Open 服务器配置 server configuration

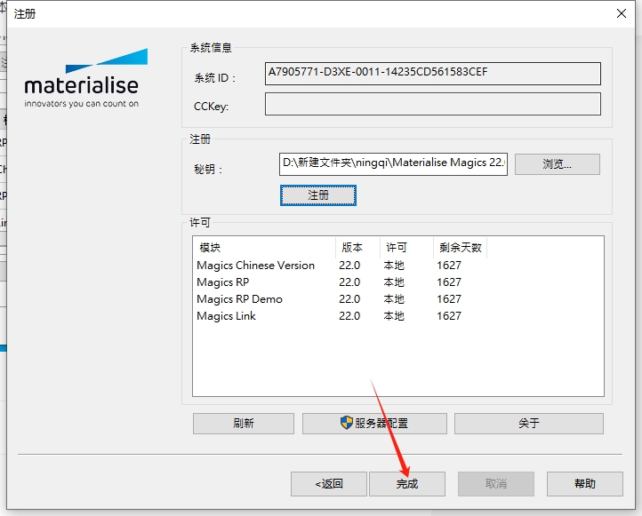click(374, 424)
